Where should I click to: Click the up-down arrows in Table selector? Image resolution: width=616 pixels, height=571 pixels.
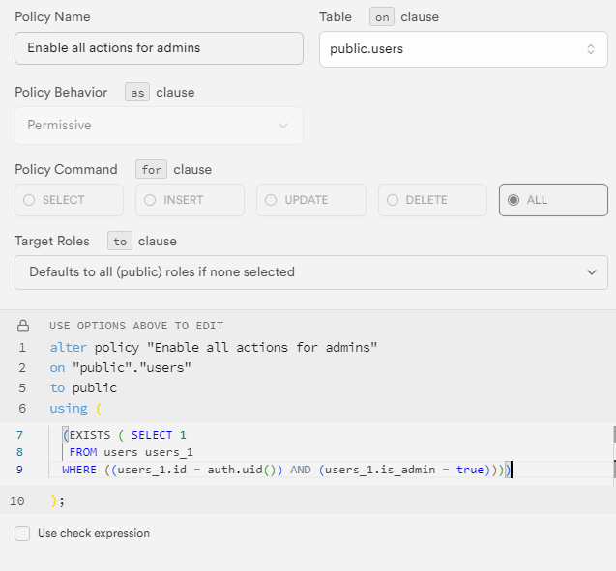tap(591, 49)
